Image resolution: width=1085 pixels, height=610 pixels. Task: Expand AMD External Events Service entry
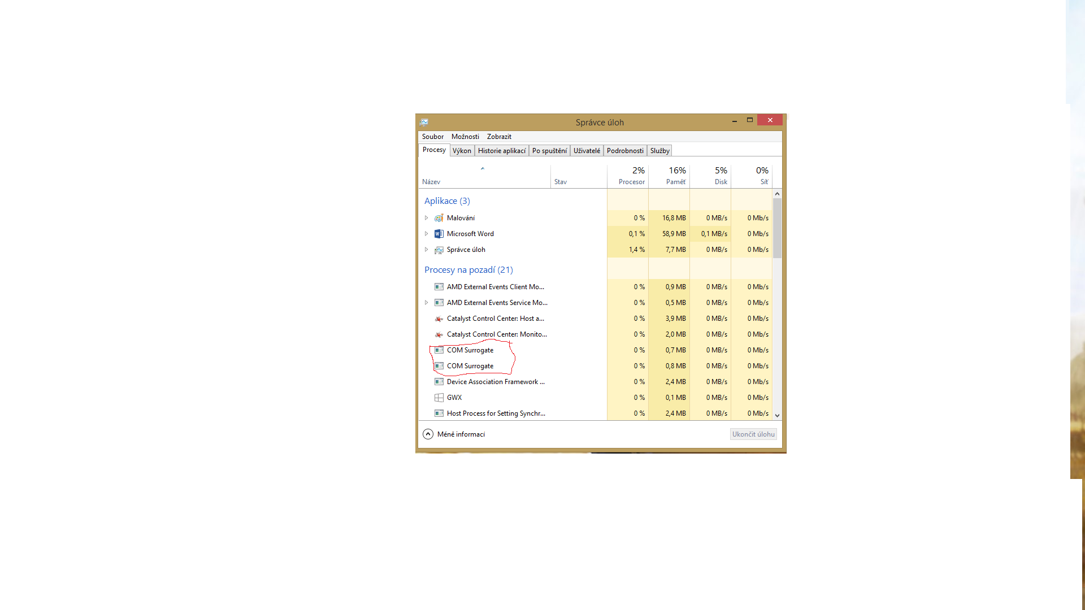click(x=427, y=303)
